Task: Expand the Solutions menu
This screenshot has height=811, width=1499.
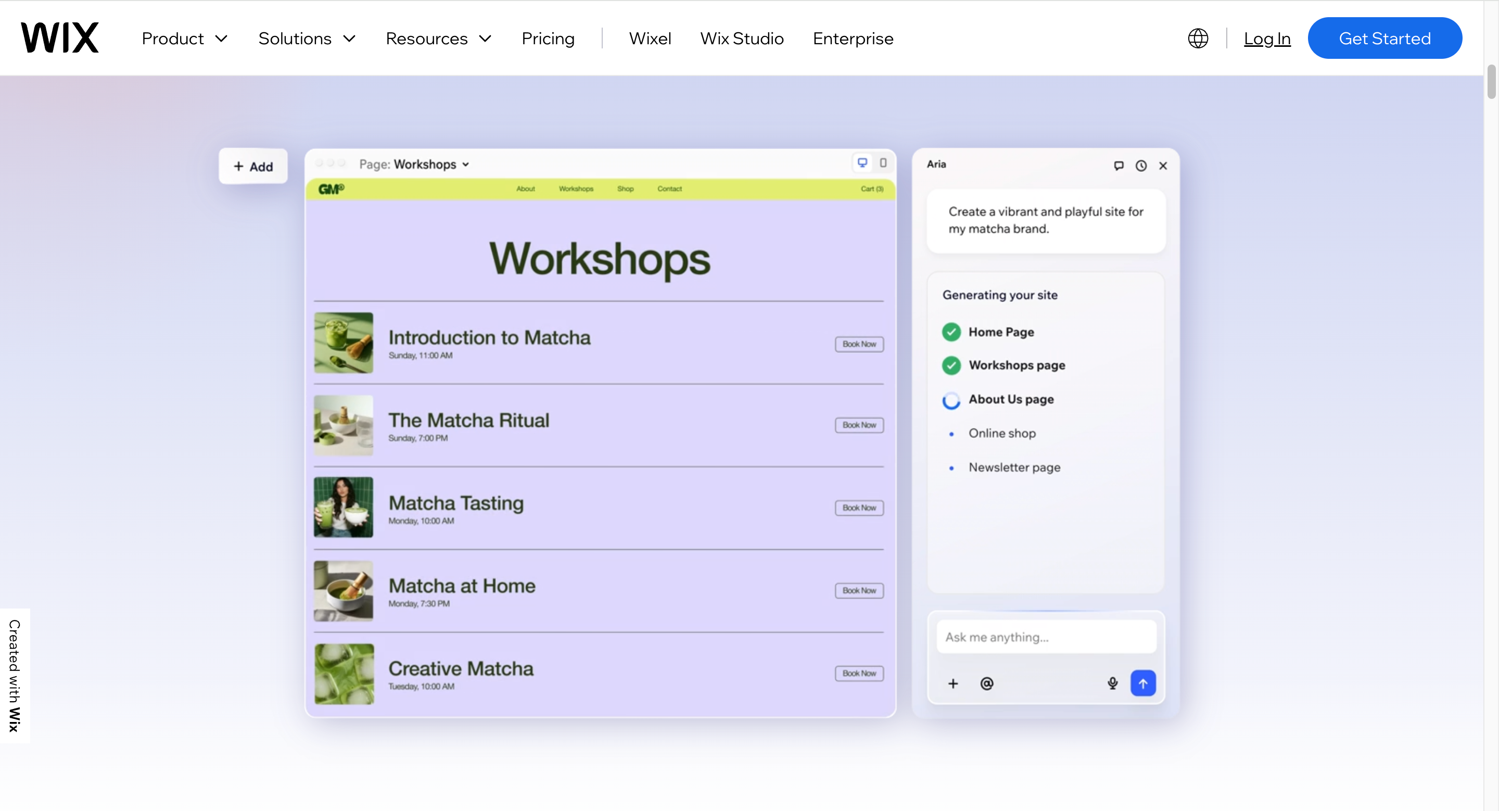Action: pos(307,39)
